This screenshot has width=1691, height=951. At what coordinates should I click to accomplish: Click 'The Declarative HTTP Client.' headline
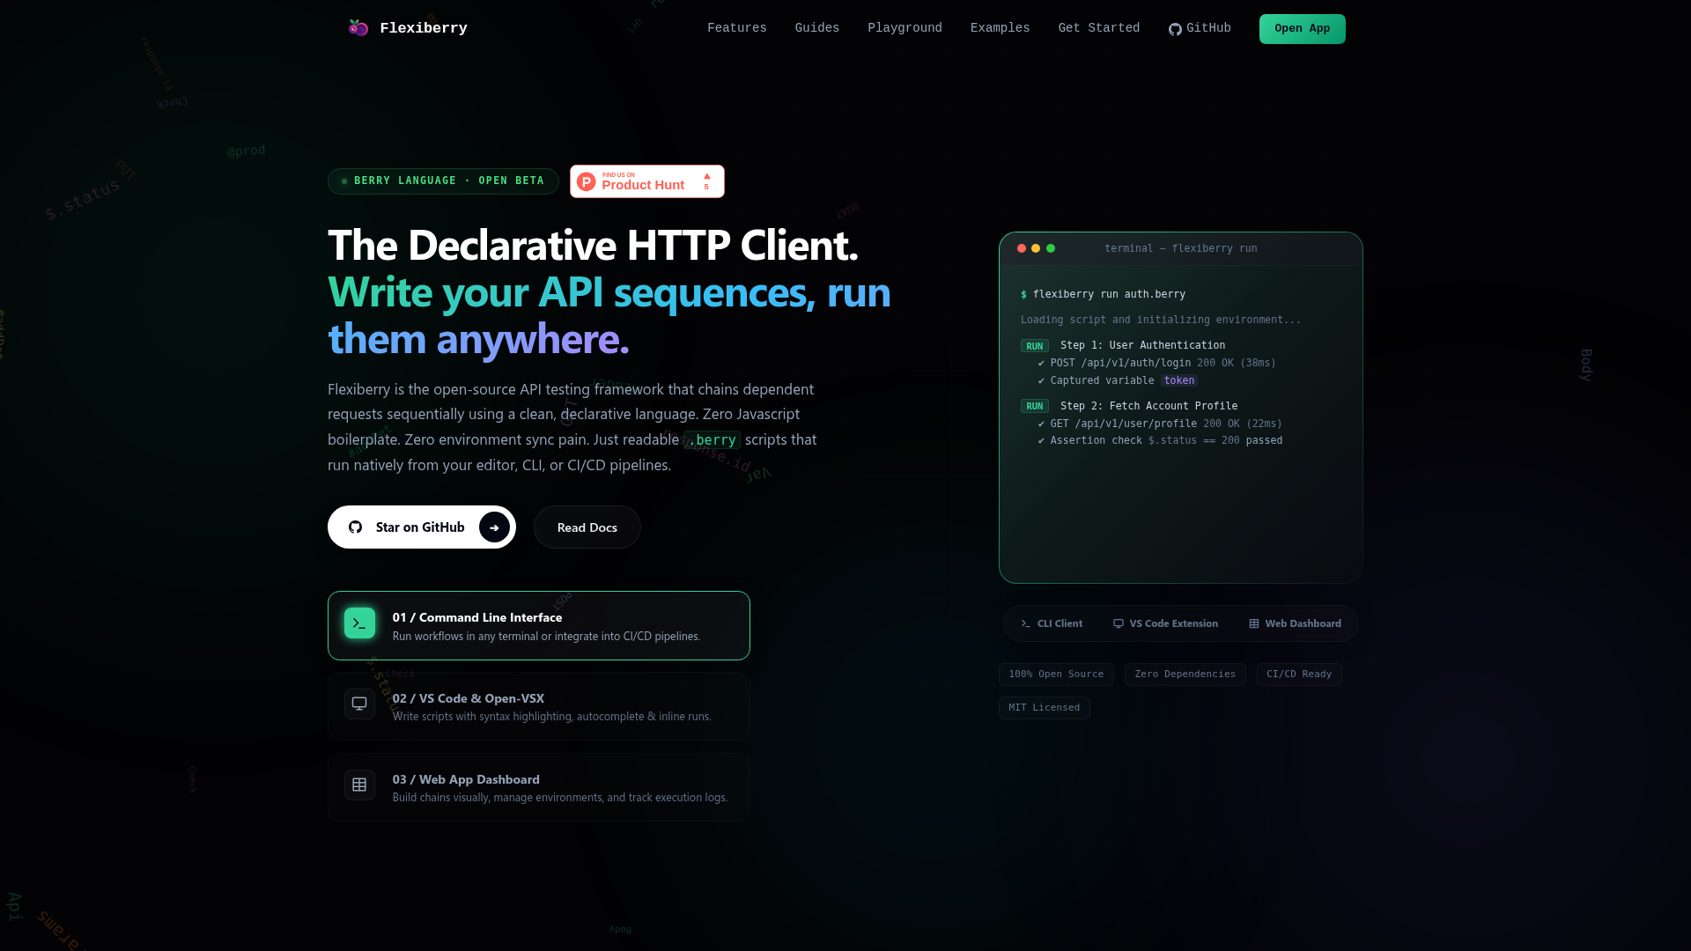click(593, 245)
